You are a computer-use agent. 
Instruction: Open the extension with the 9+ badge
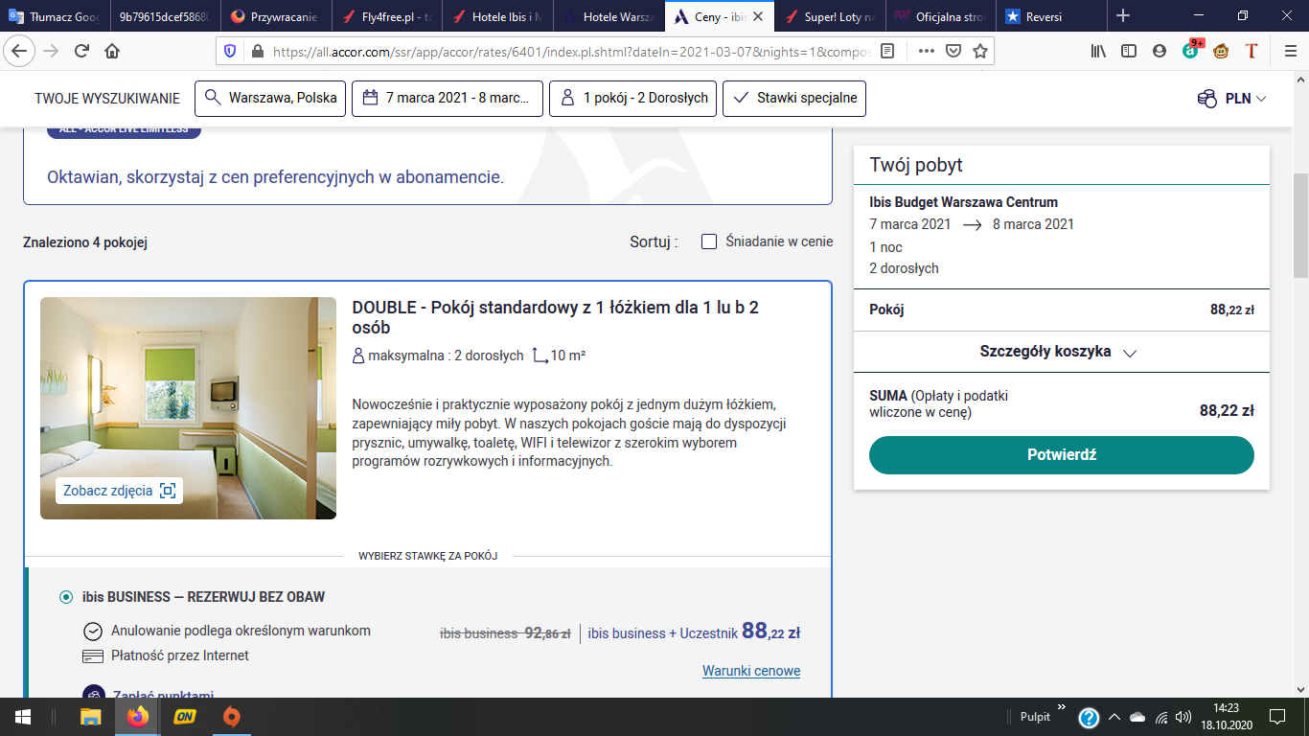tap(1191, 50)
